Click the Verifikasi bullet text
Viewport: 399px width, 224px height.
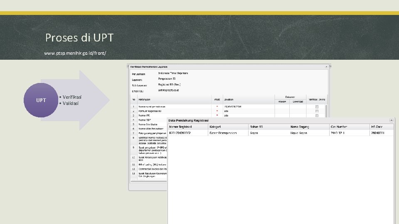coord(72,97)
